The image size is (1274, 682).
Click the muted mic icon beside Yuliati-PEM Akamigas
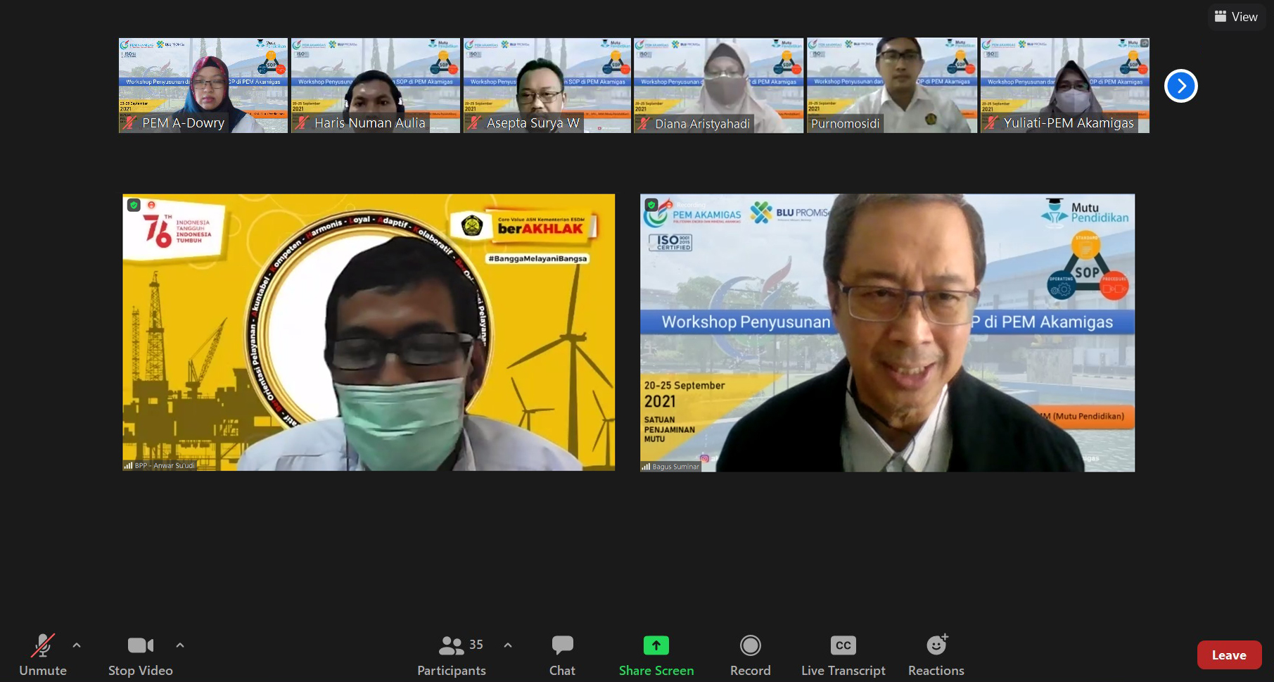click(991, 122)
